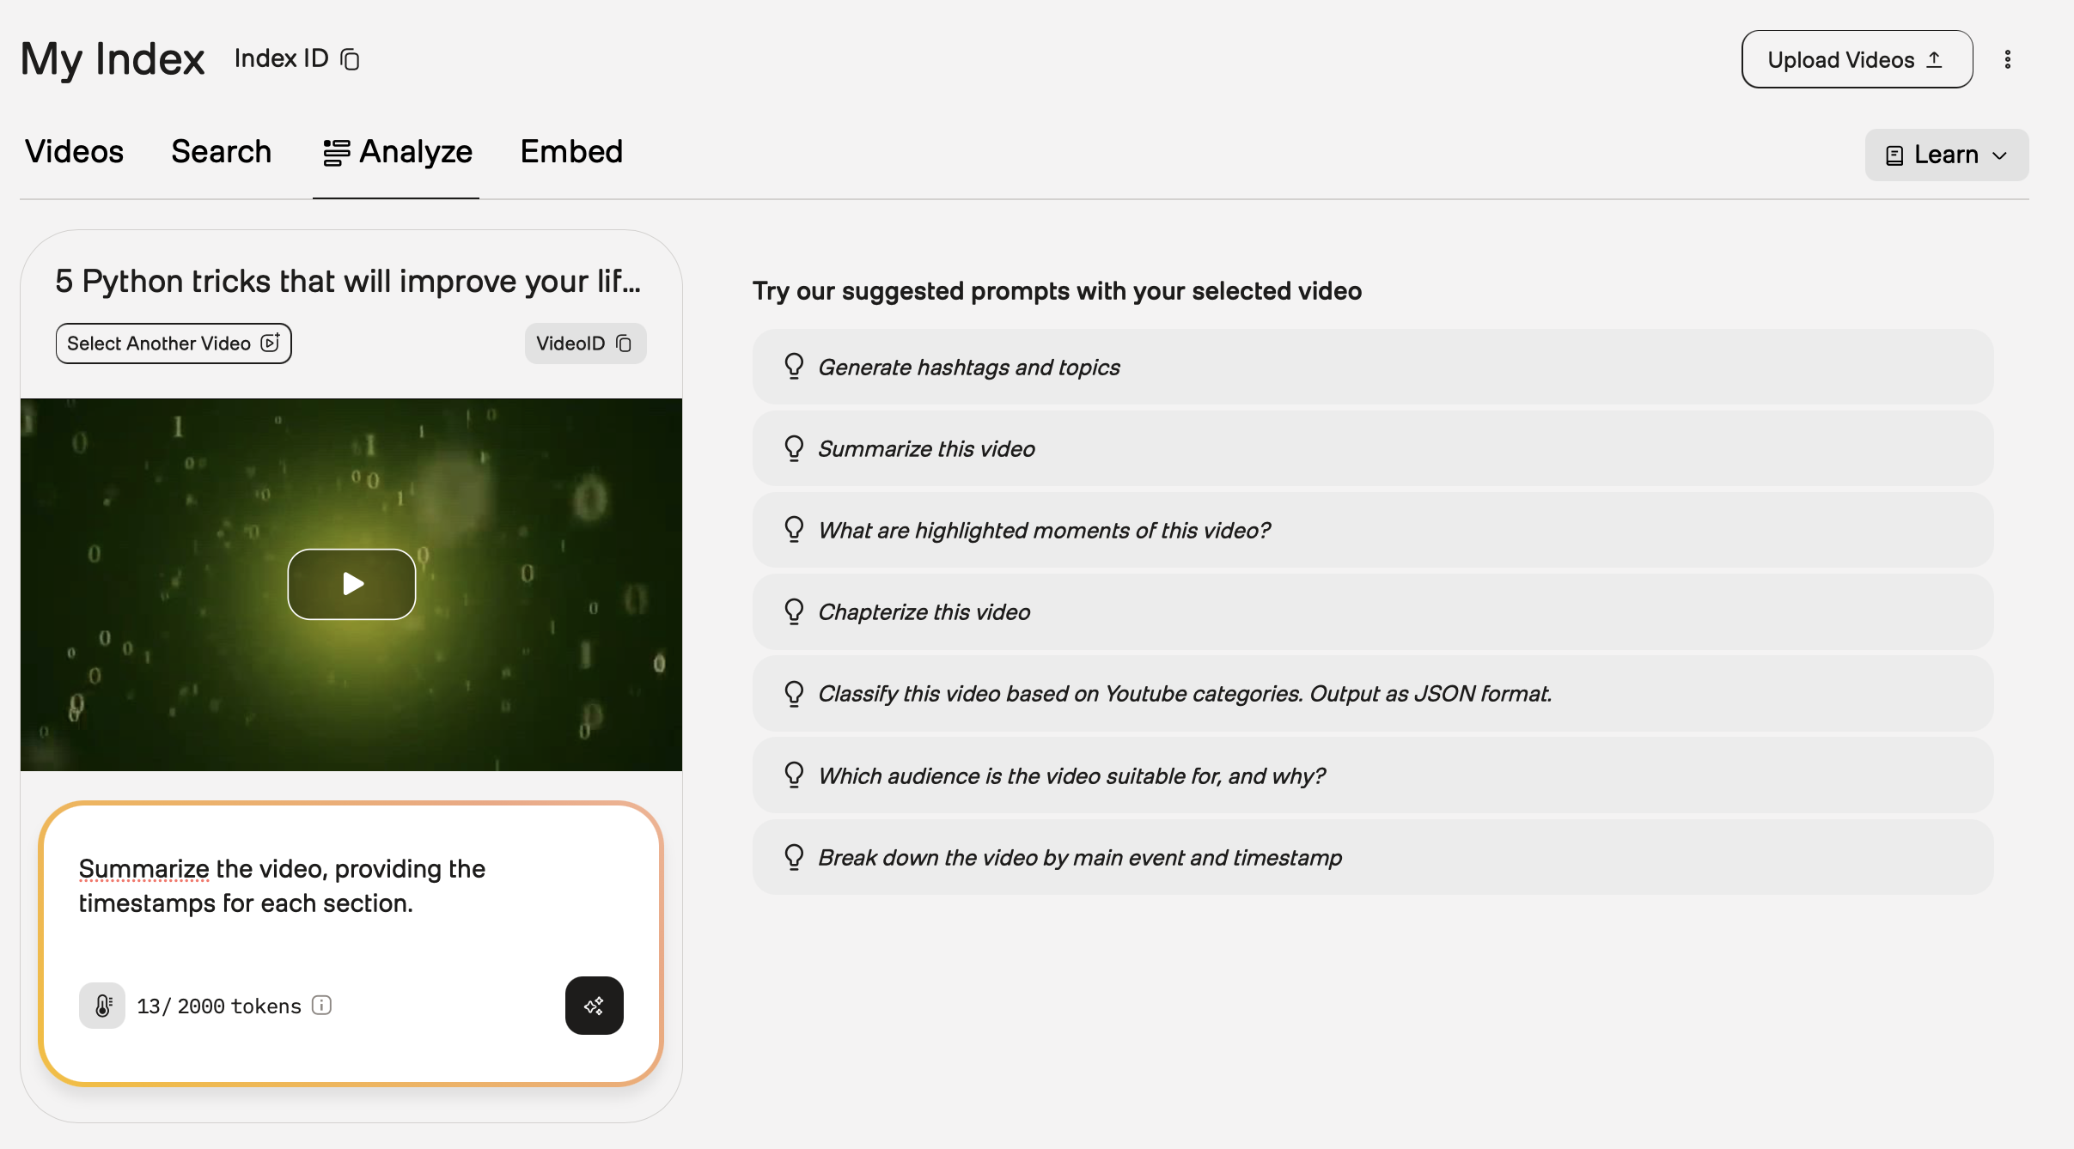Screen dimensions: 2074x1149
Task: Click the VideoID copy icon
Action: click(x=625, y=343)
